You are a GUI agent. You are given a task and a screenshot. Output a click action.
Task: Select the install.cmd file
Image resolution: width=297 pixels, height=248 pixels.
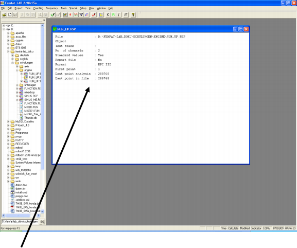(21, 192)
